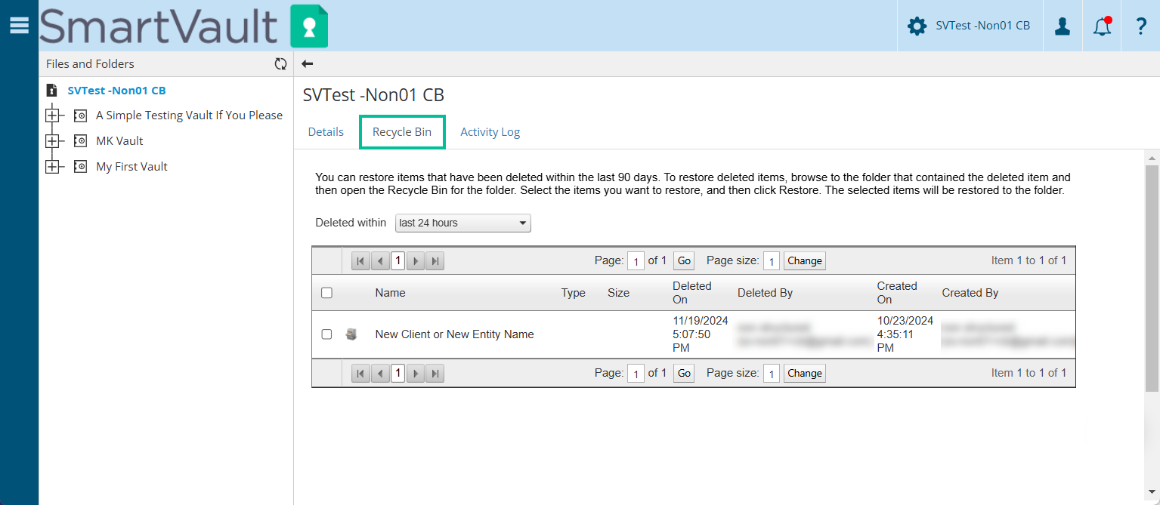Go back using the left arrow

(x=308, y=64)
